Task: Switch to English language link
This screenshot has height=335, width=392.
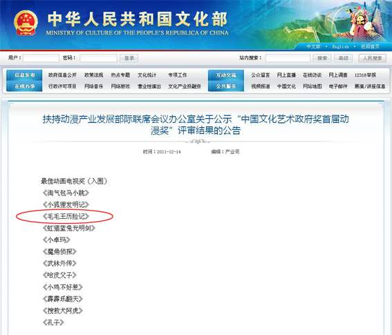Action: click(x=340, y=46)
